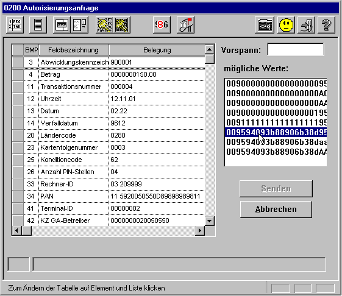The image size is (342, 296).
Task: Click the exit door arrow icon
Action: click(x=306, y=24)
